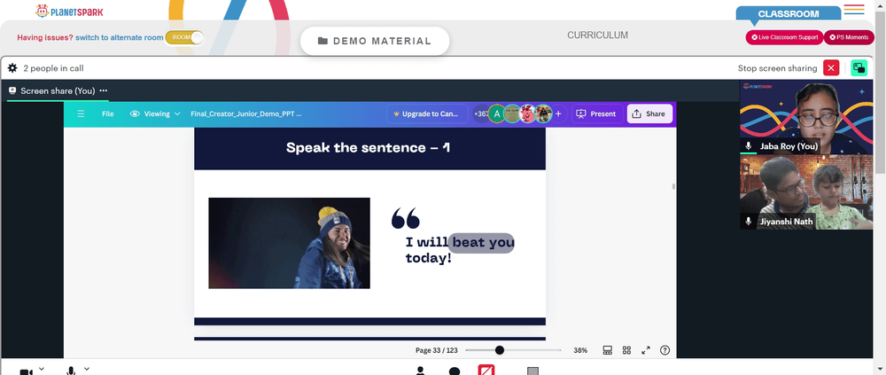
Task: Adjust the page zoom slider handle
Action: point(500,350)
